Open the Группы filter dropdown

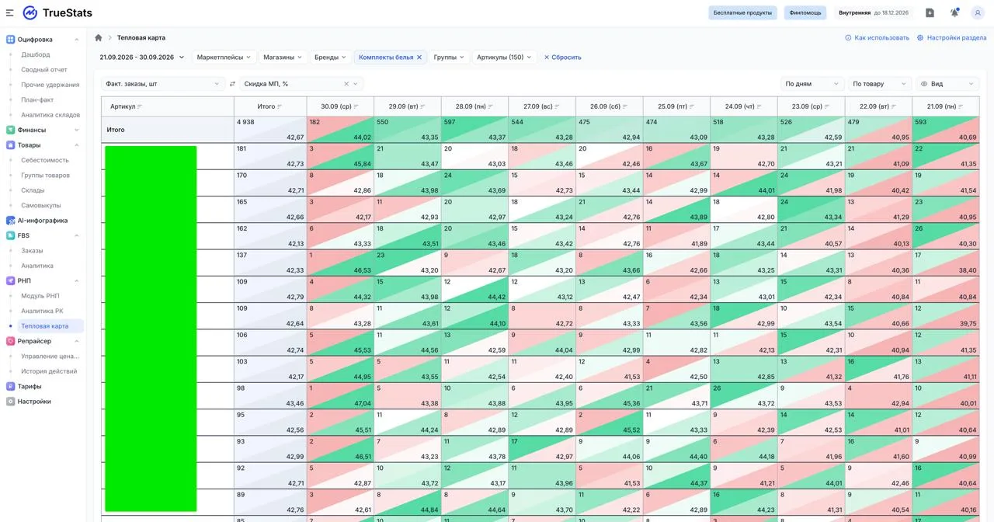(x=449, y=57)
